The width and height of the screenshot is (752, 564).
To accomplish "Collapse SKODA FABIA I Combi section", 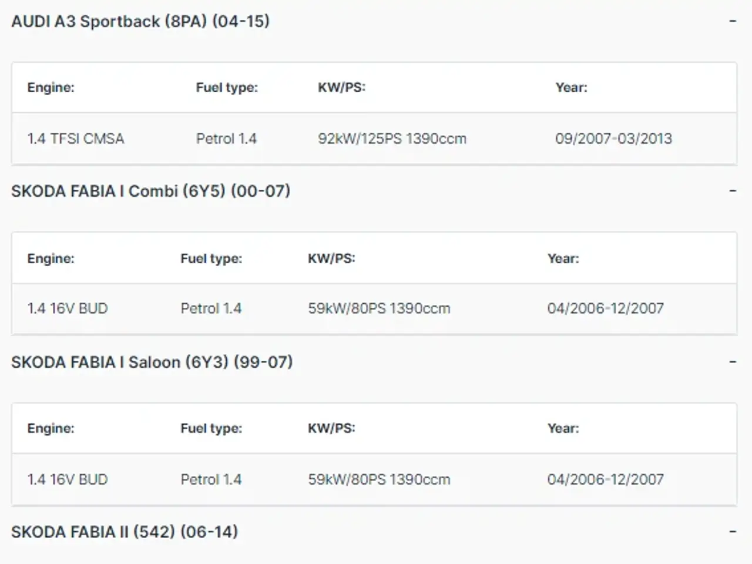I will point(733,191).
